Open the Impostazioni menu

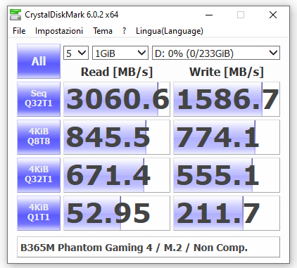pos(59,31)
